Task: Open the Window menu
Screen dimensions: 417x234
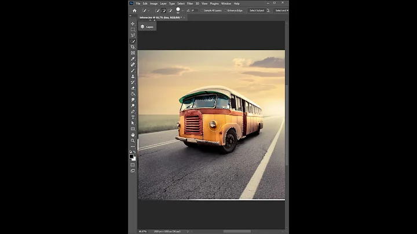Action: (226, 3)
